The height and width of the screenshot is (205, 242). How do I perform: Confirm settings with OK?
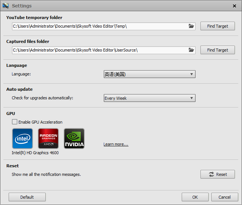pyautogui.click(x=195, y=197)
